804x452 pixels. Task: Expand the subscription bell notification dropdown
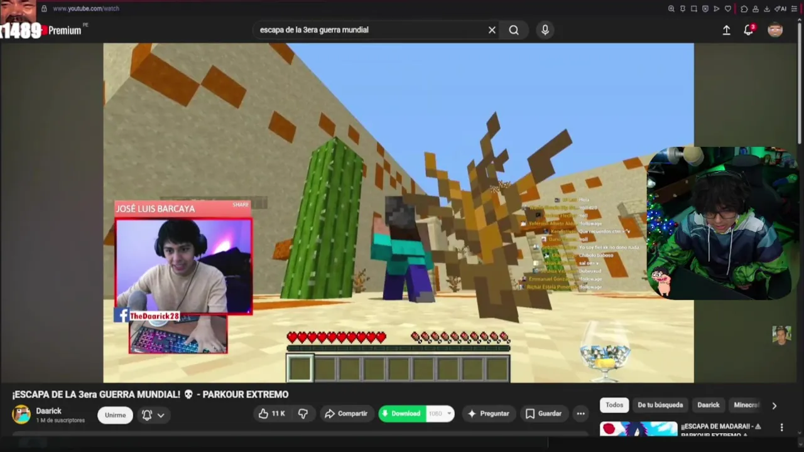153,415
